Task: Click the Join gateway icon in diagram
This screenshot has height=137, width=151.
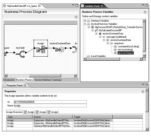Action: coord(75,49)
